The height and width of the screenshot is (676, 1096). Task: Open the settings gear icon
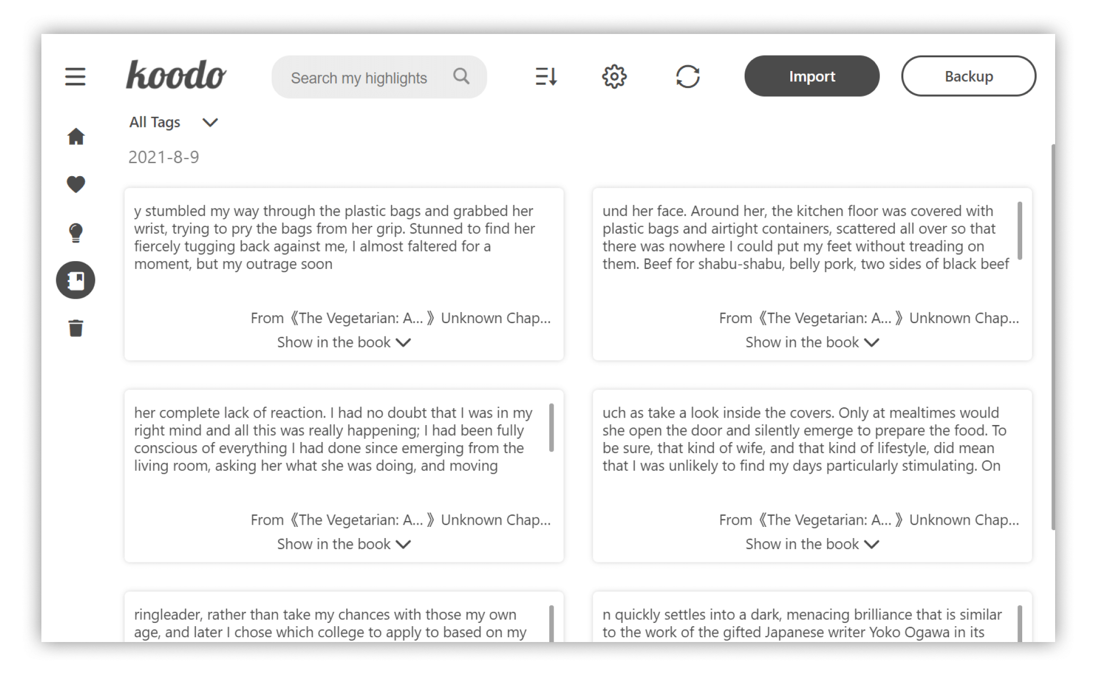[615, 76]
